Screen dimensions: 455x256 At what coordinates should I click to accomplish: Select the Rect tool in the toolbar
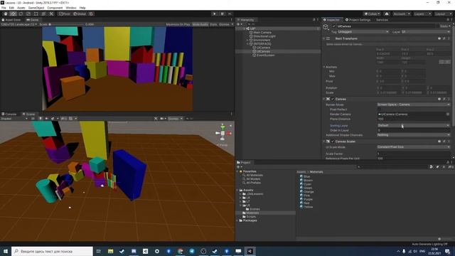pos(36,14)
